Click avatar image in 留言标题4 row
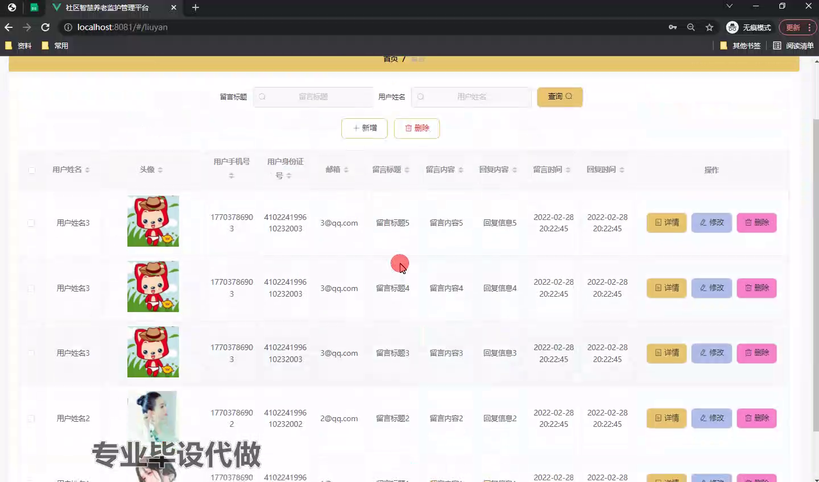This screenshot has height=482, width=819. pos(153,286)
